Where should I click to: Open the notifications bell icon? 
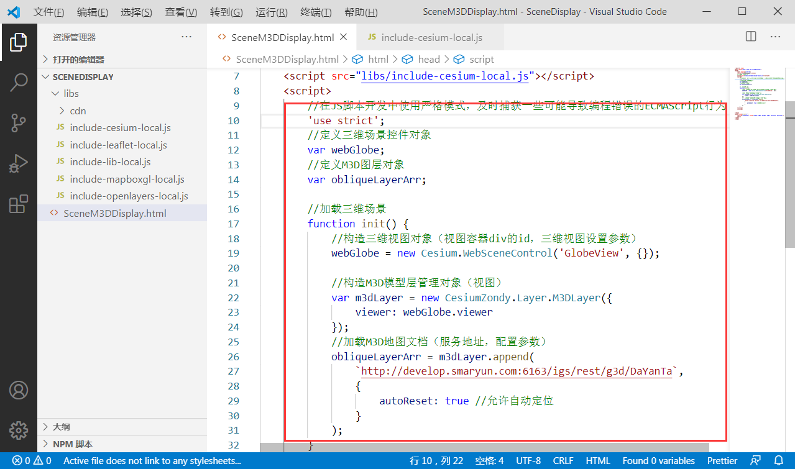(x=778, y=461)
